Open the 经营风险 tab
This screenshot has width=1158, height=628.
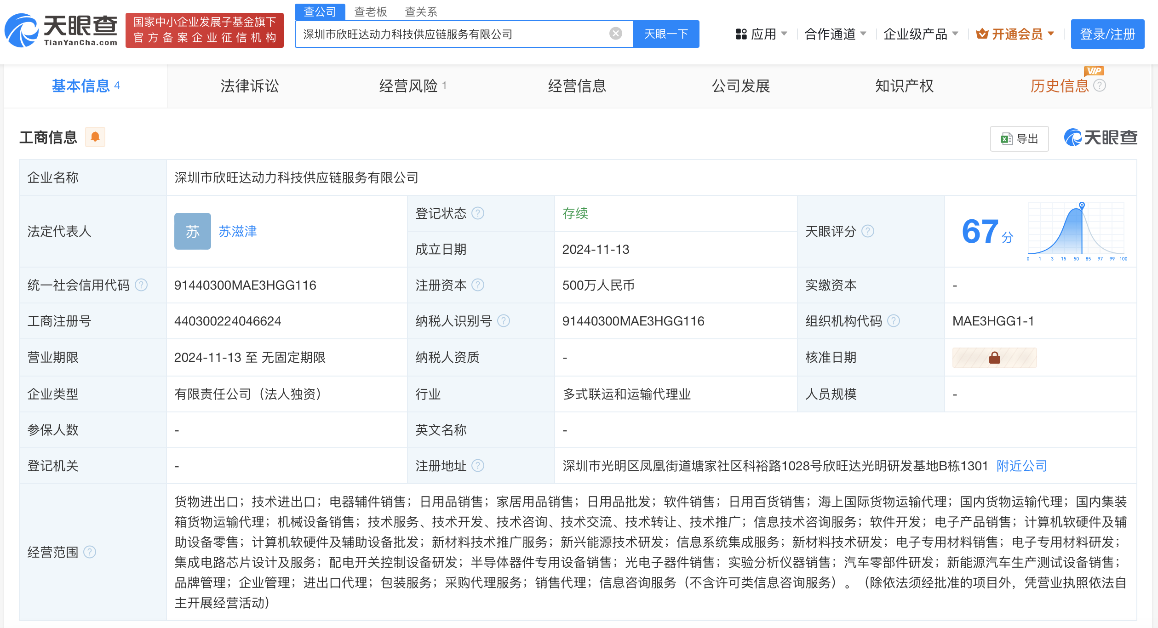413,86
